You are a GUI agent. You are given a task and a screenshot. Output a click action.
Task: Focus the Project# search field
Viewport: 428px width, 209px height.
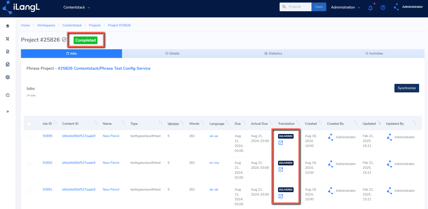pos(299,7)
